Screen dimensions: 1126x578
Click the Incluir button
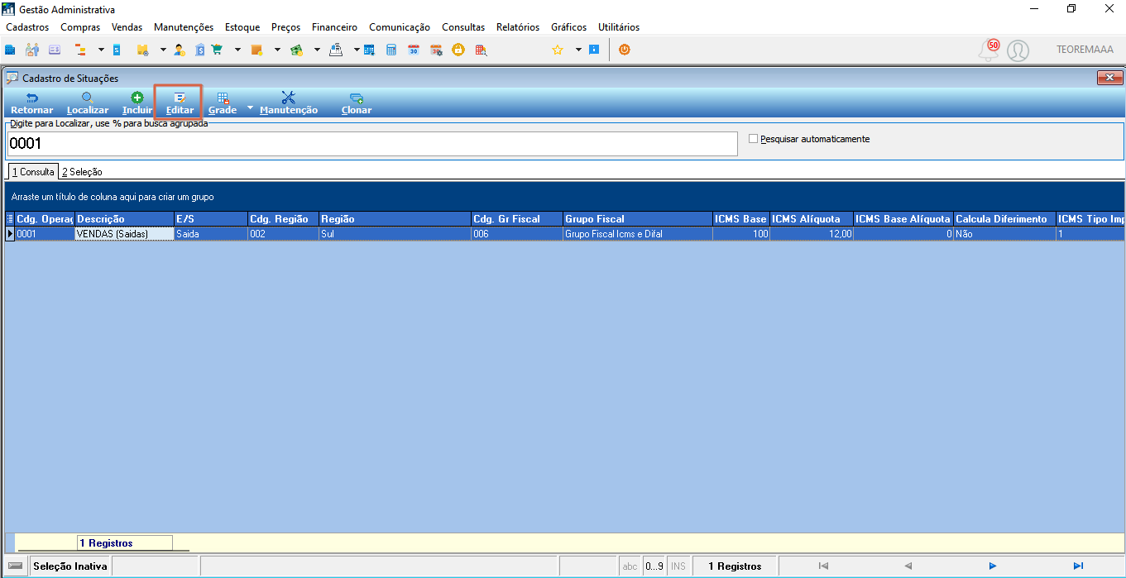137,103
